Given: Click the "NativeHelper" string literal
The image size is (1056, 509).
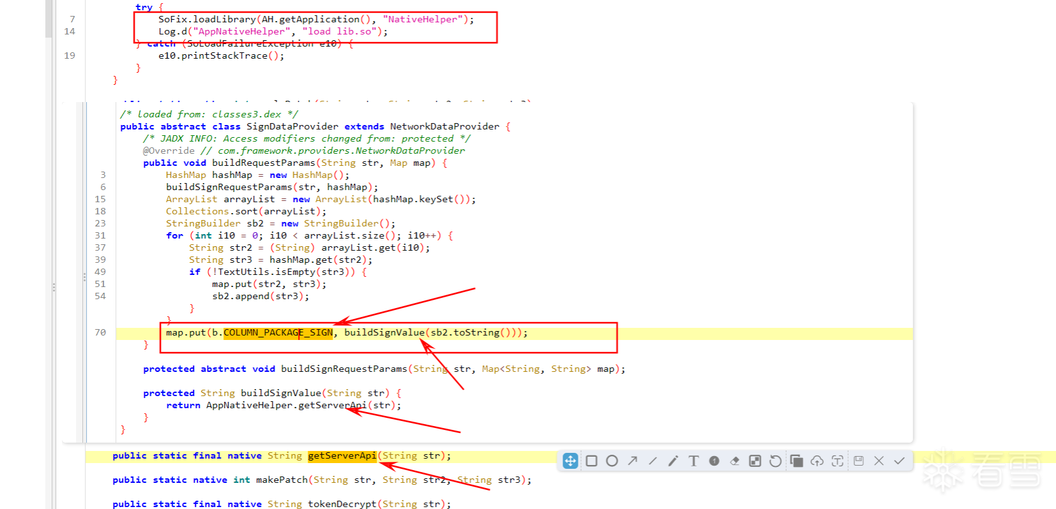Looking at the screenshot, I should coord(423,19).
